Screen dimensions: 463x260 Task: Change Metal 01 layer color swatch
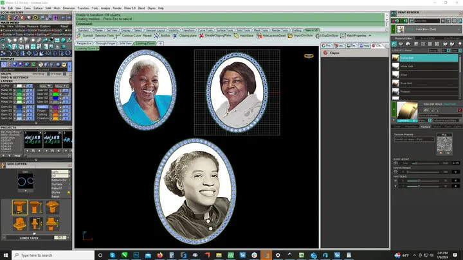coord(19,91)
